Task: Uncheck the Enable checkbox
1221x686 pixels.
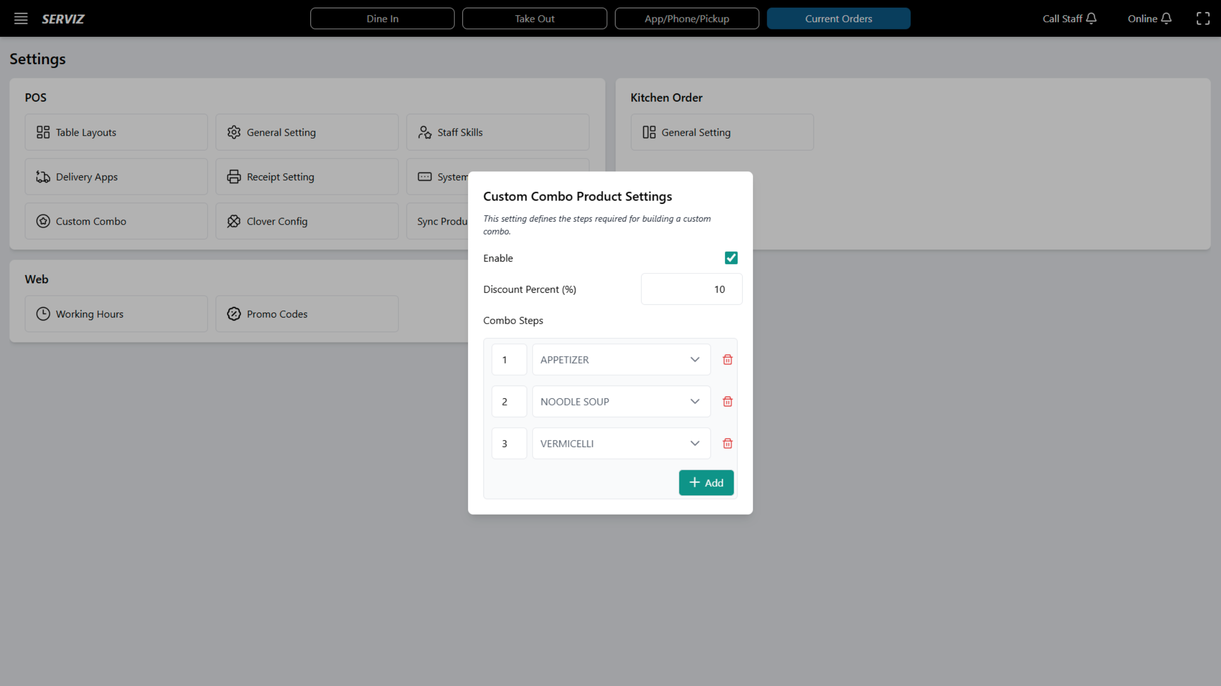Action: [x=731, y=258]
